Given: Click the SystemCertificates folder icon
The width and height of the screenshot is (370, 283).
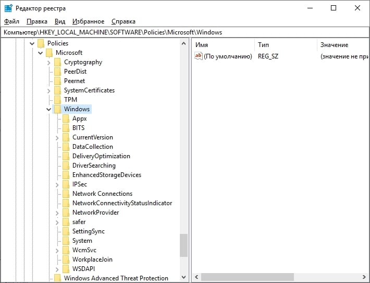Looking at the screenshot, I should coord(57,90).
